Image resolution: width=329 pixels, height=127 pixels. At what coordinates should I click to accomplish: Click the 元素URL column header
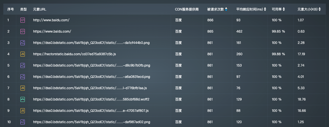click(x=40, y=9)
